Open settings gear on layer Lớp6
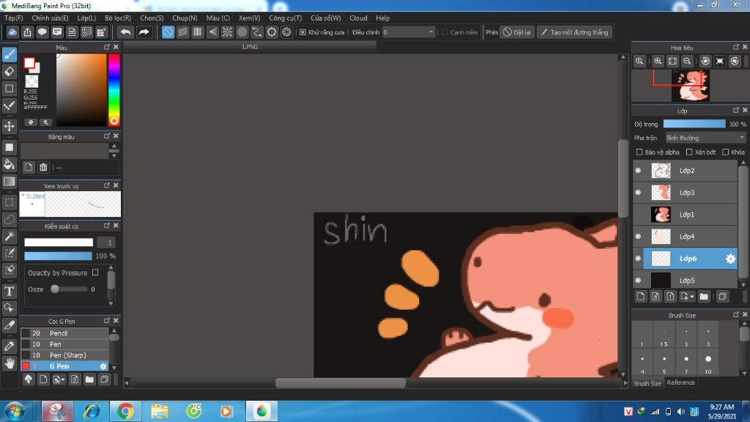The image size is (750, 422). click(x=730, y=259)
